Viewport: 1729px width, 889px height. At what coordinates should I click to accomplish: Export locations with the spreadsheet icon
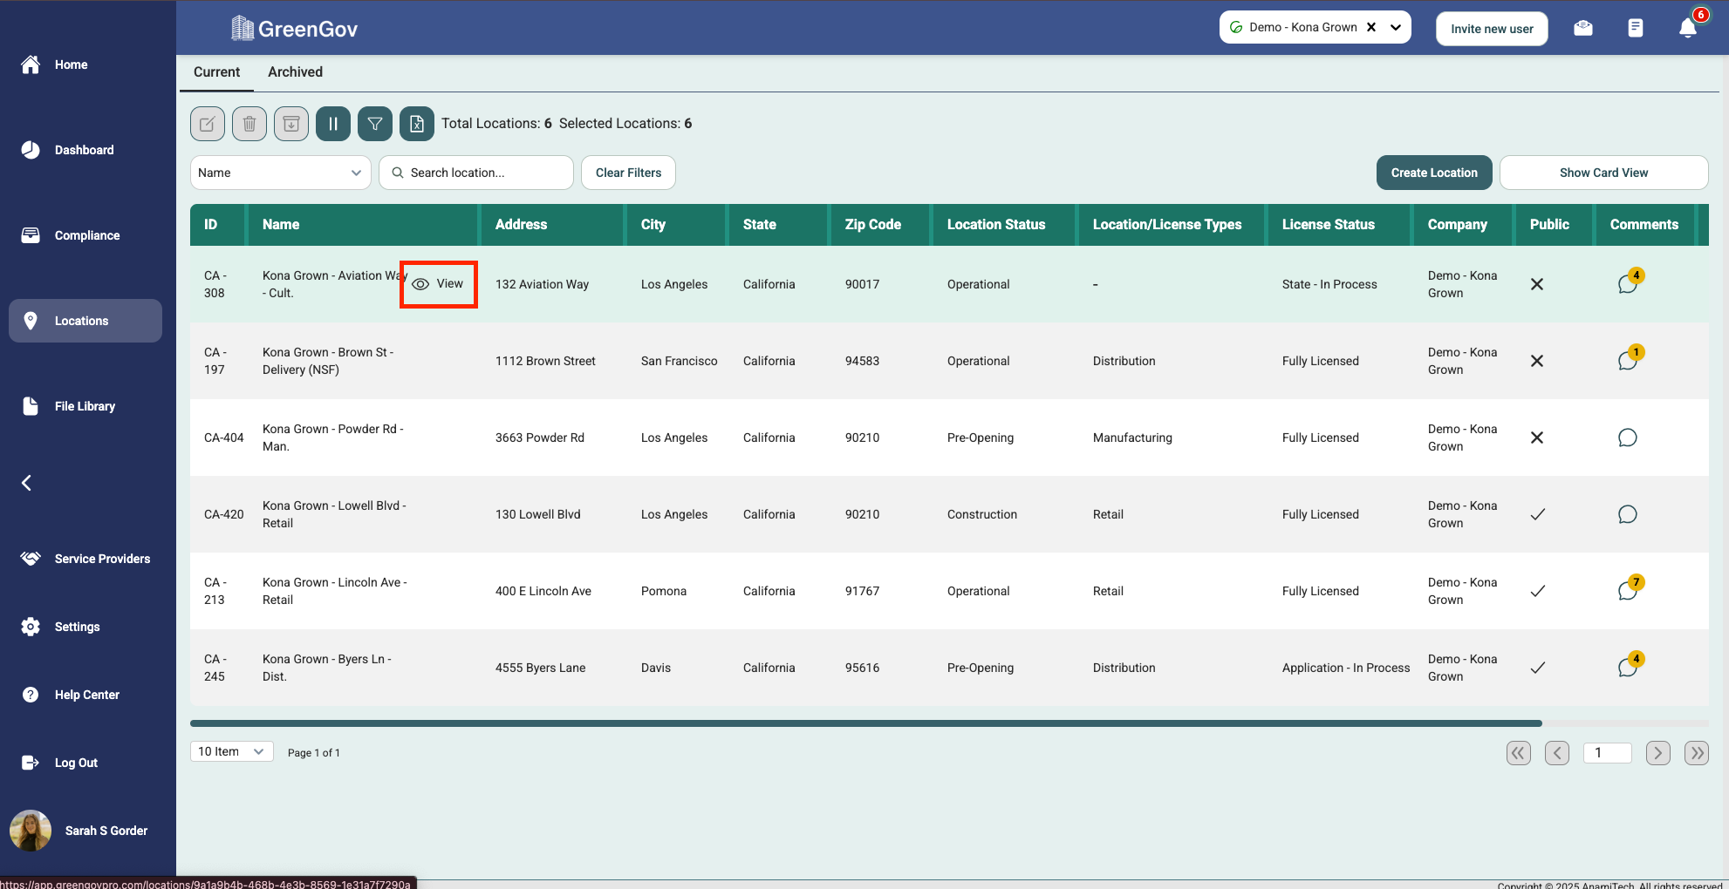417,124
